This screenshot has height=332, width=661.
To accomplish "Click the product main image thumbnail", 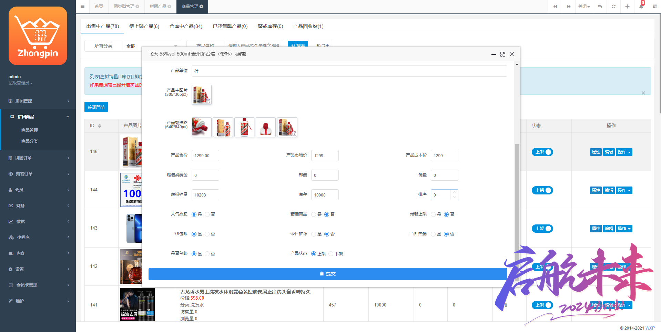I will (202, 95).
